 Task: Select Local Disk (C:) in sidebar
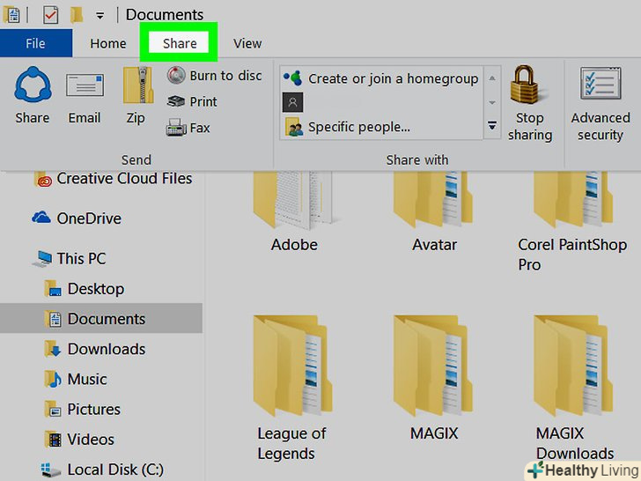click(x=102, y=470)
